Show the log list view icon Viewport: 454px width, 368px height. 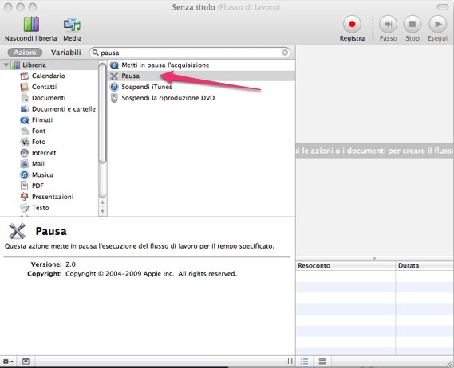point(304,362)
